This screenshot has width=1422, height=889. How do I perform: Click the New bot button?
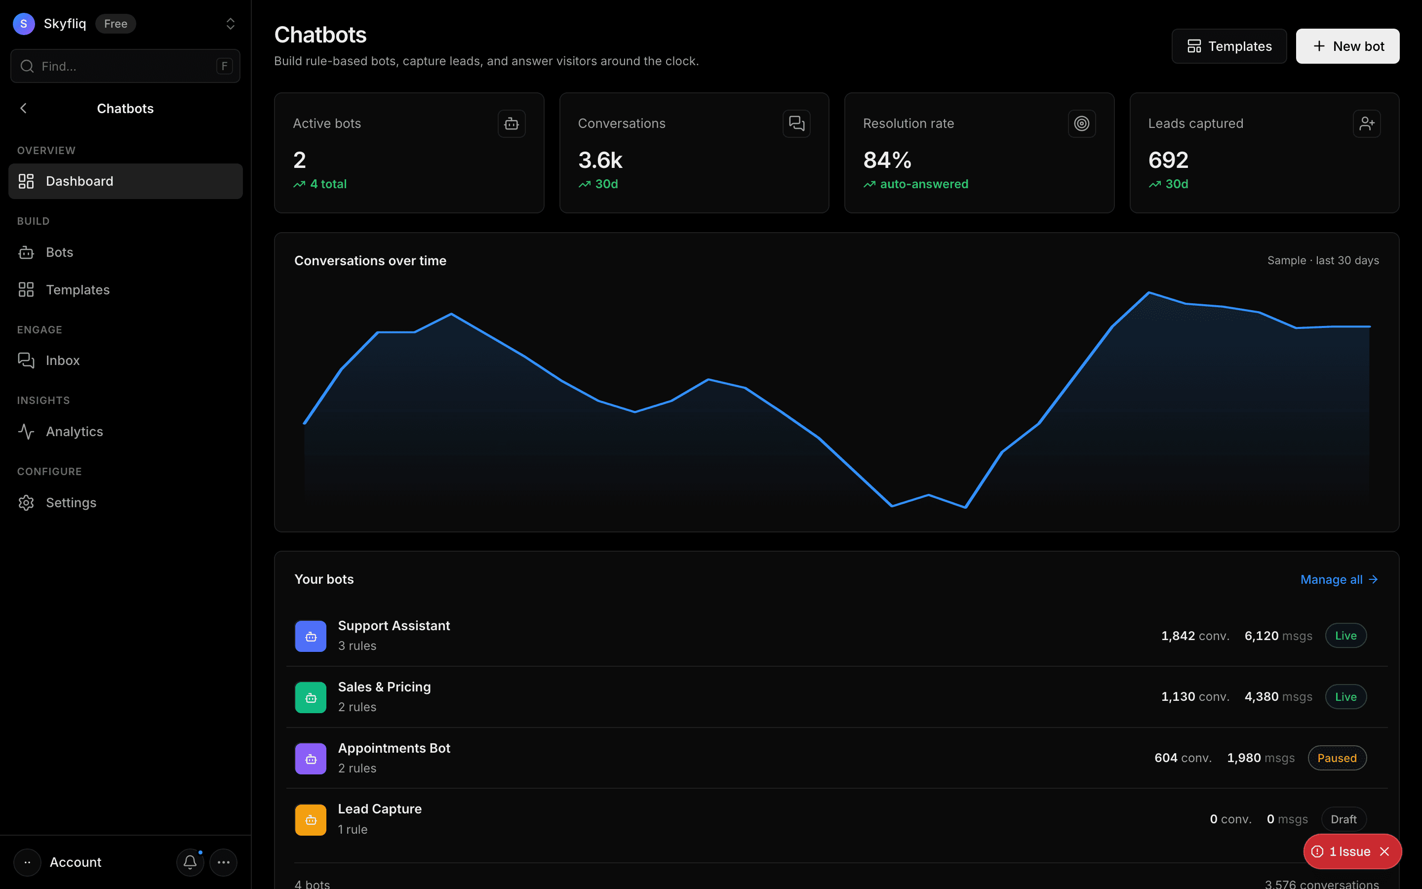(1347, 46)
